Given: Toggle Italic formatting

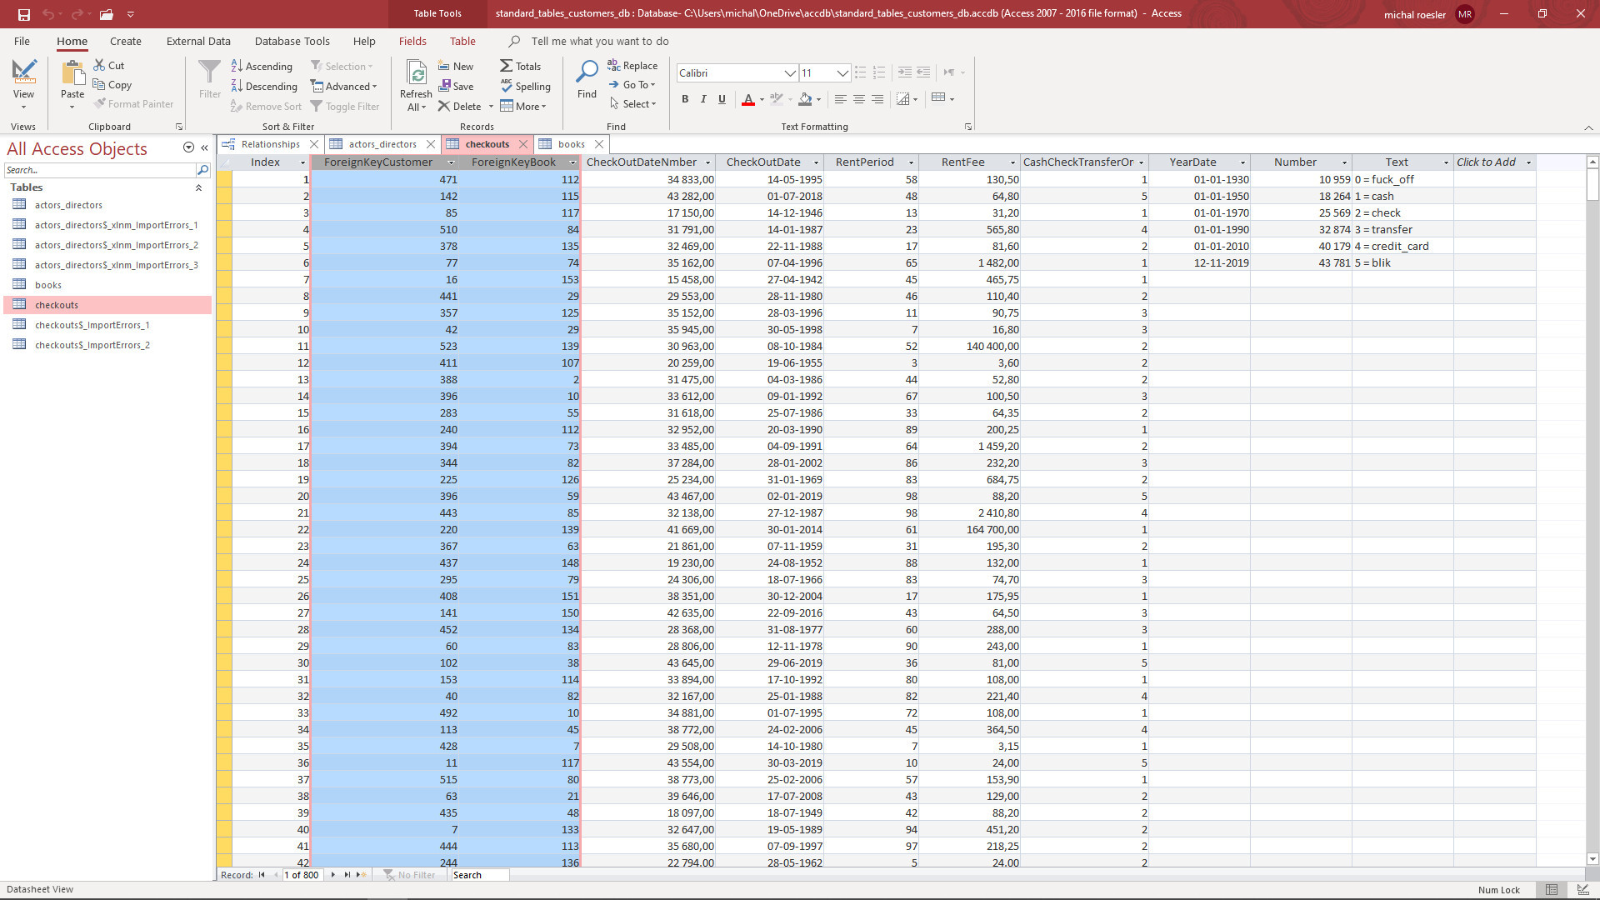Looking at the screenshot, I should pyautogui.click(x=703, y=99).
